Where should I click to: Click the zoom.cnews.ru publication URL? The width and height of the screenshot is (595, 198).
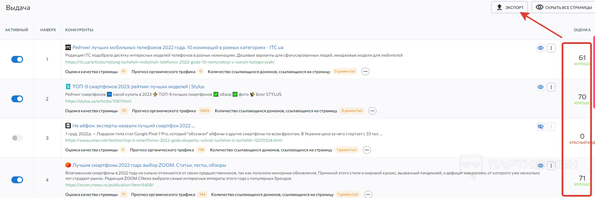109,185
